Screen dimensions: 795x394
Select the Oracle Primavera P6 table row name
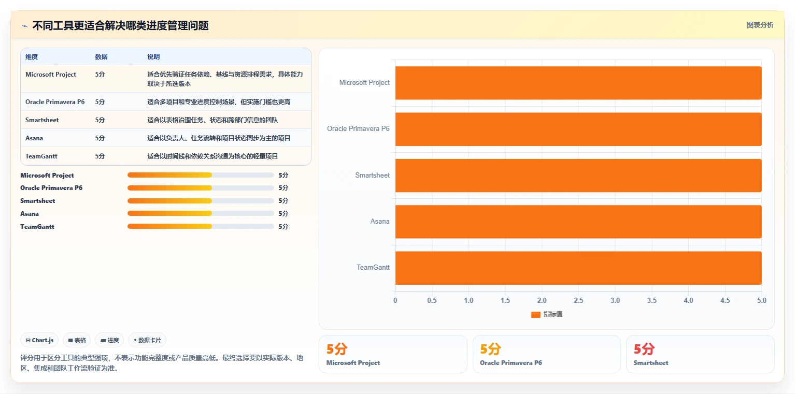[55, 102]
